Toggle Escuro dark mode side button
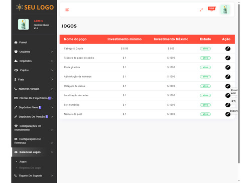The height and width of the screenshot is (183, 251). 233,111
